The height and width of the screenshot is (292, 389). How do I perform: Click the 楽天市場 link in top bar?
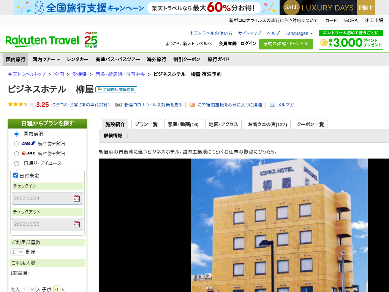point(374,21)
